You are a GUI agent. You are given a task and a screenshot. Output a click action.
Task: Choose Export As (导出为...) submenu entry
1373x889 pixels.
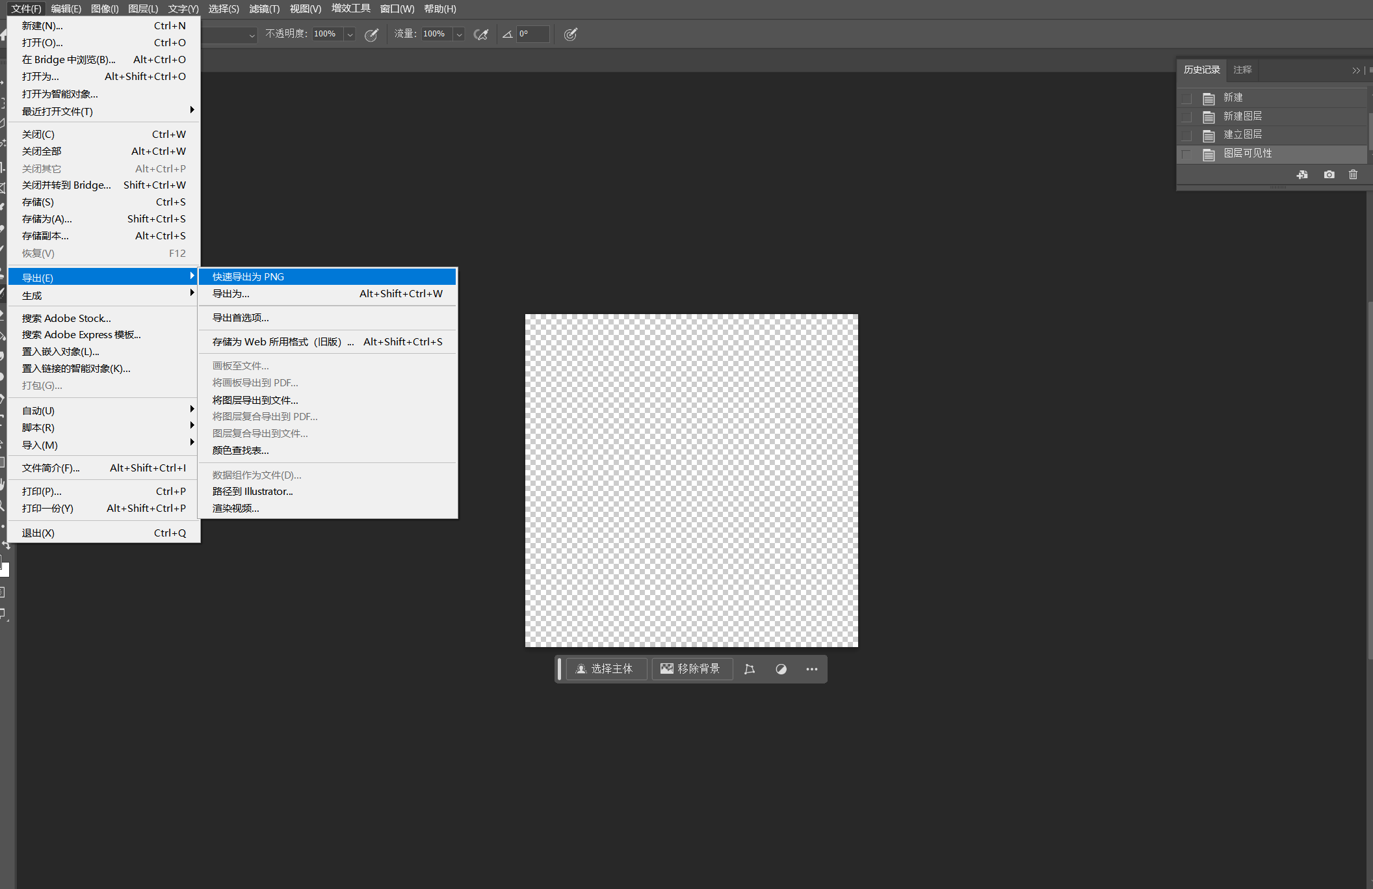(327, 294)
